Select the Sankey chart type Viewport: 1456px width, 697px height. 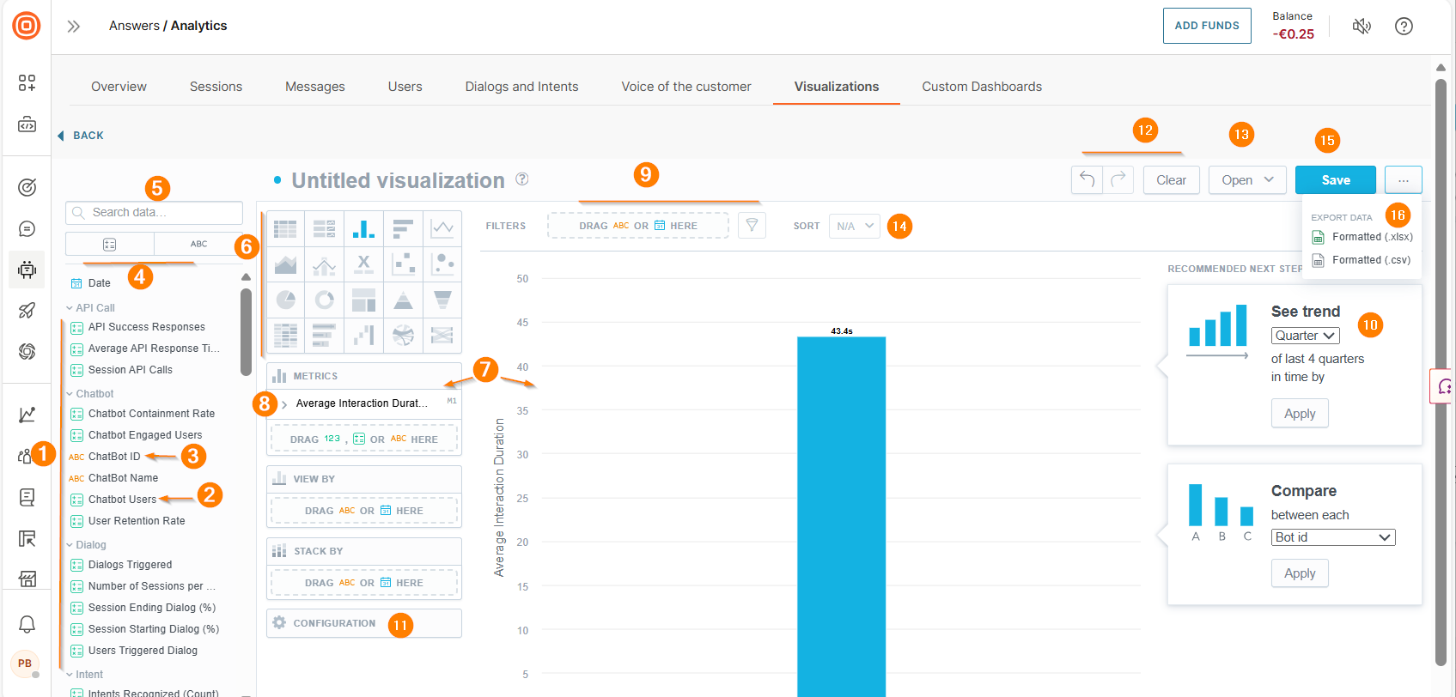point(442,335)
